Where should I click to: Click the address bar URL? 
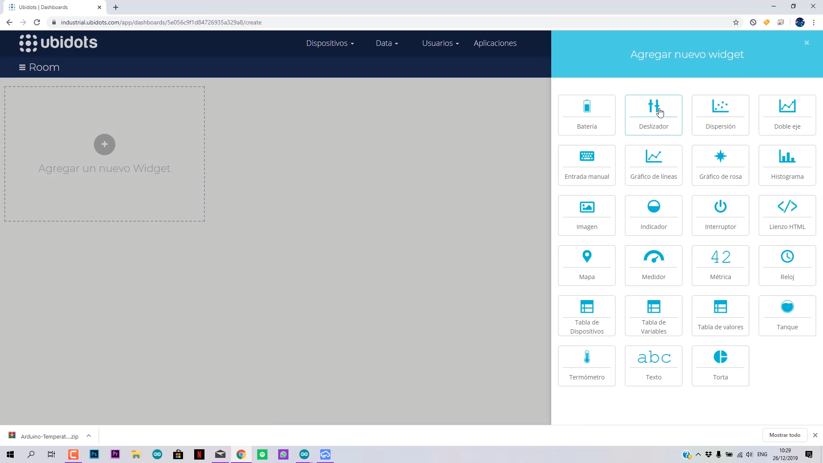pos(161,22)
